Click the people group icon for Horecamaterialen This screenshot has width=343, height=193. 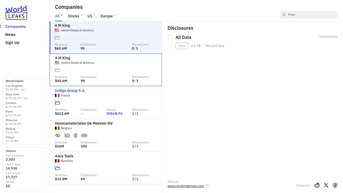click(x=84, y=135)
